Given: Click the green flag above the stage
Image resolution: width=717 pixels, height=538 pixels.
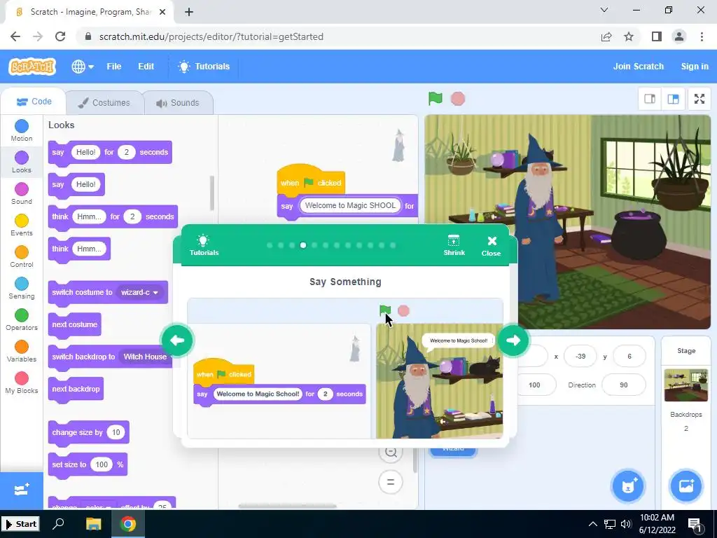Looking at the screenshot, I should click(436, 98).
